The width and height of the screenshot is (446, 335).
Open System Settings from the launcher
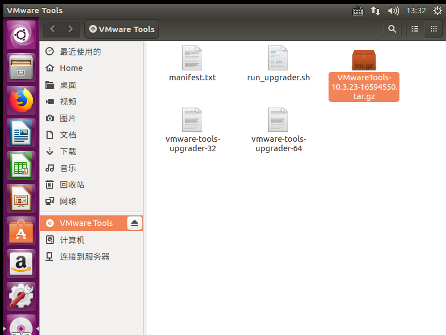click(21, 296)
